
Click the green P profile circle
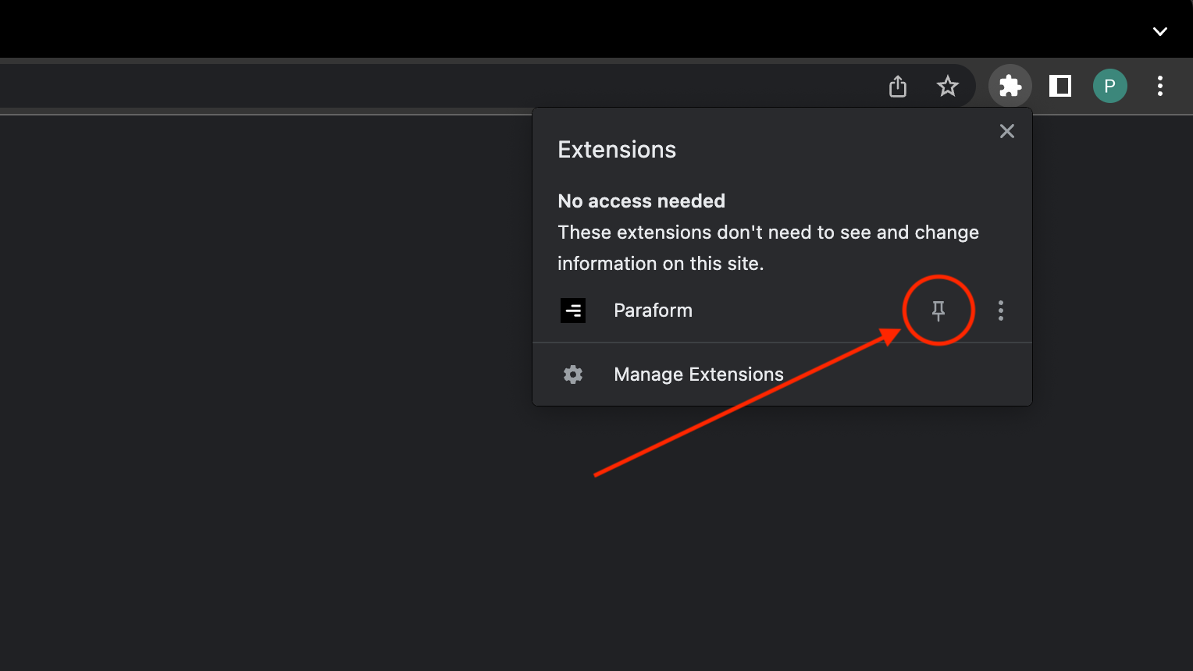1109,86
